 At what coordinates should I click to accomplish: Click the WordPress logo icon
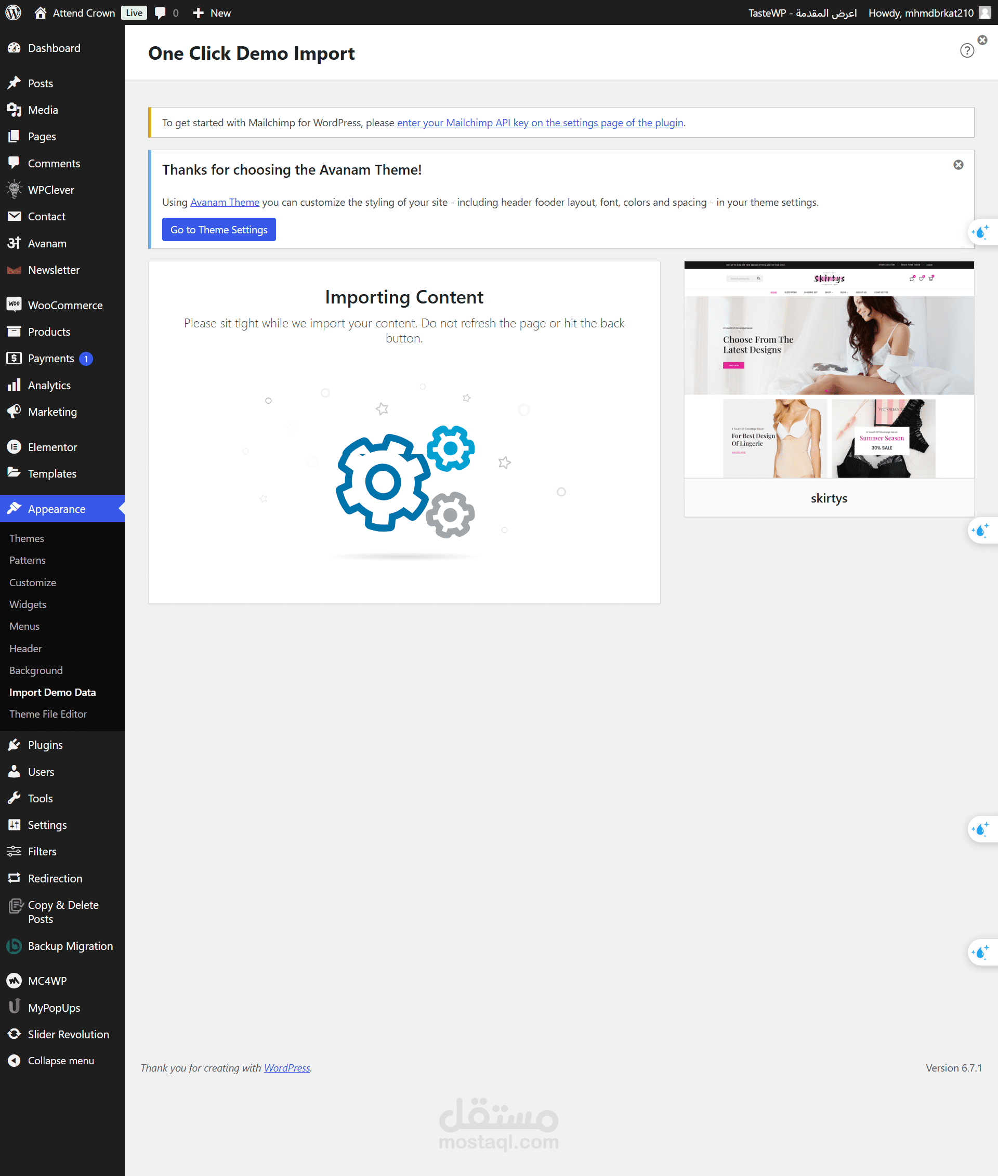14,12
